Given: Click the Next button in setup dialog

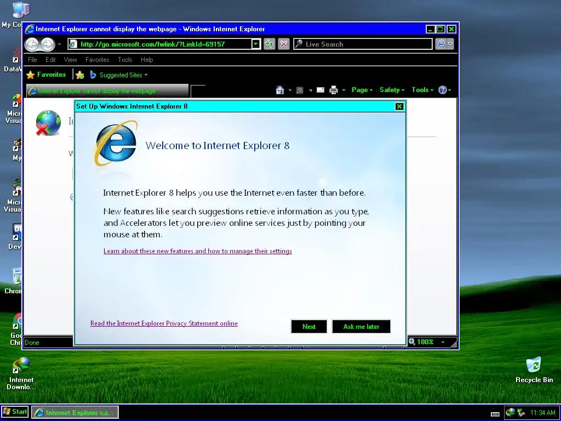Looking at the screenshot, I should (309, 327).
